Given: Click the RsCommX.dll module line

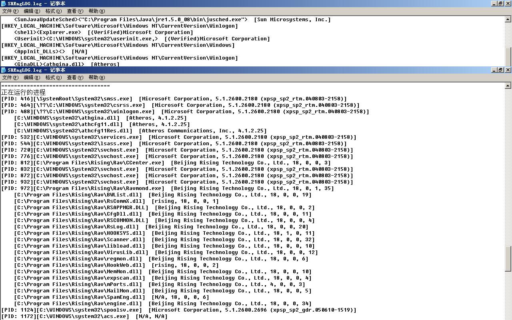Looking at the screenshot, I should (116, 201).
